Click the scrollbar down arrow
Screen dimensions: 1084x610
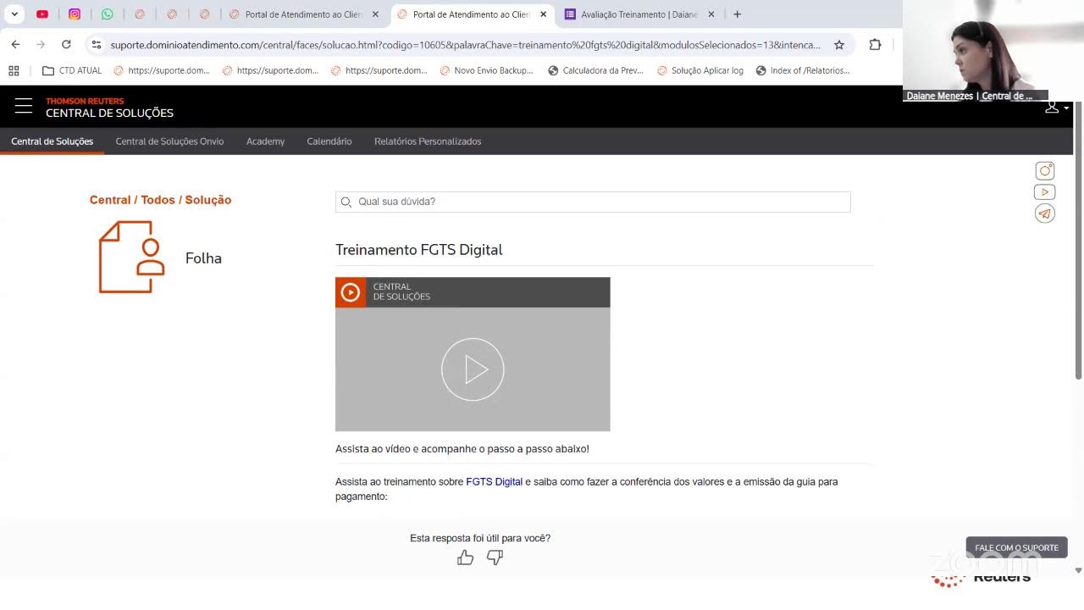tap(1078, 570)
